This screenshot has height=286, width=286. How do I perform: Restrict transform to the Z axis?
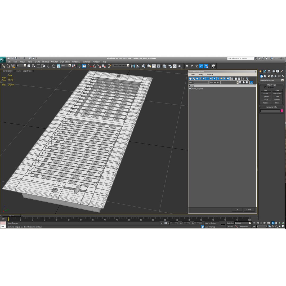tap(196, 66)
